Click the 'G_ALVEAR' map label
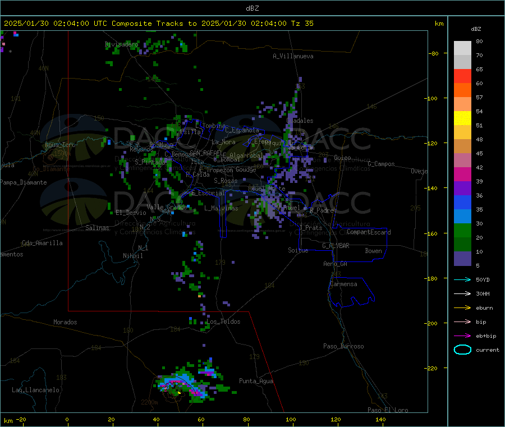 (336, 246)
